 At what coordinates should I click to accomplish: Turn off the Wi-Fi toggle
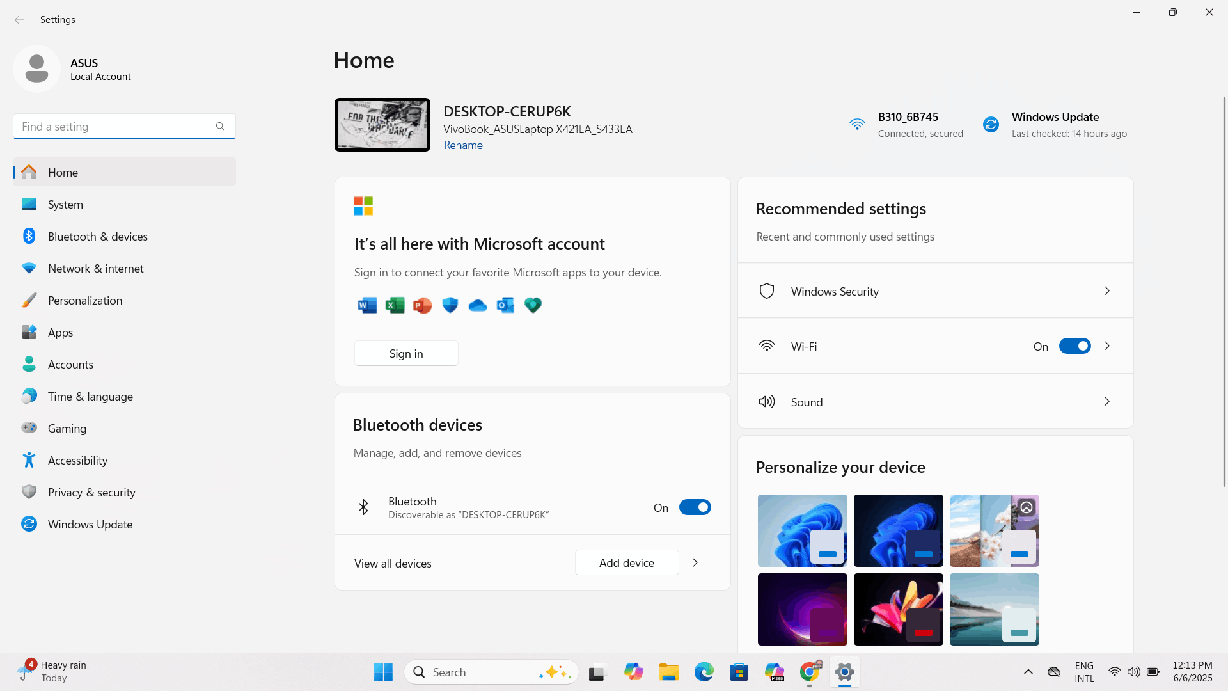1074,346
